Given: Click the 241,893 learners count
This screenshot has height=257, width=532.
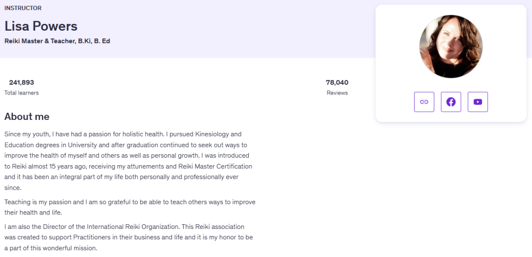Looking at the screenshot, I should (x=21, y=82).
